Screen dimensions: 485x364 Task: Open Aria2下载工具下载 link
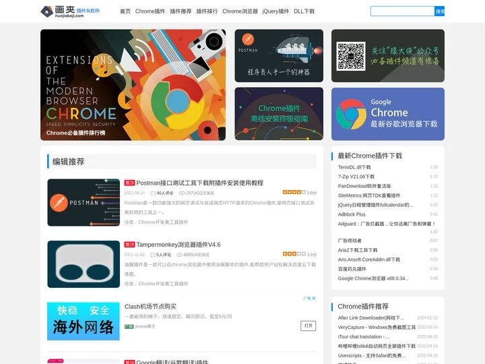(x=358, y=250)
